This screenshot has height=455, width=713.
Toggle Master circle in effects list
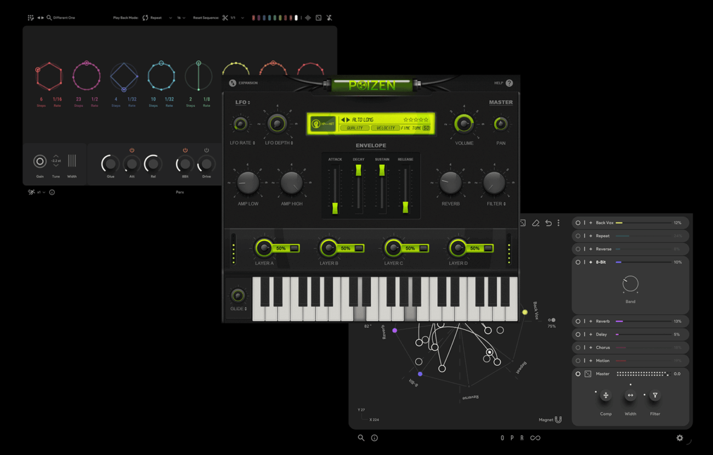(578, 374)
